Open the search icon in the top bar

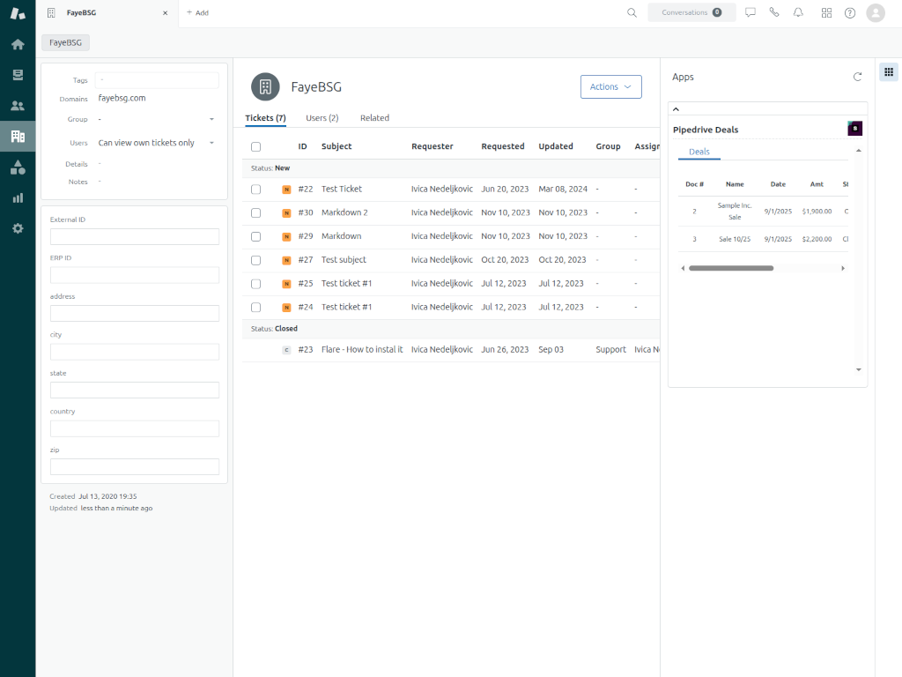tap(632, 12)
